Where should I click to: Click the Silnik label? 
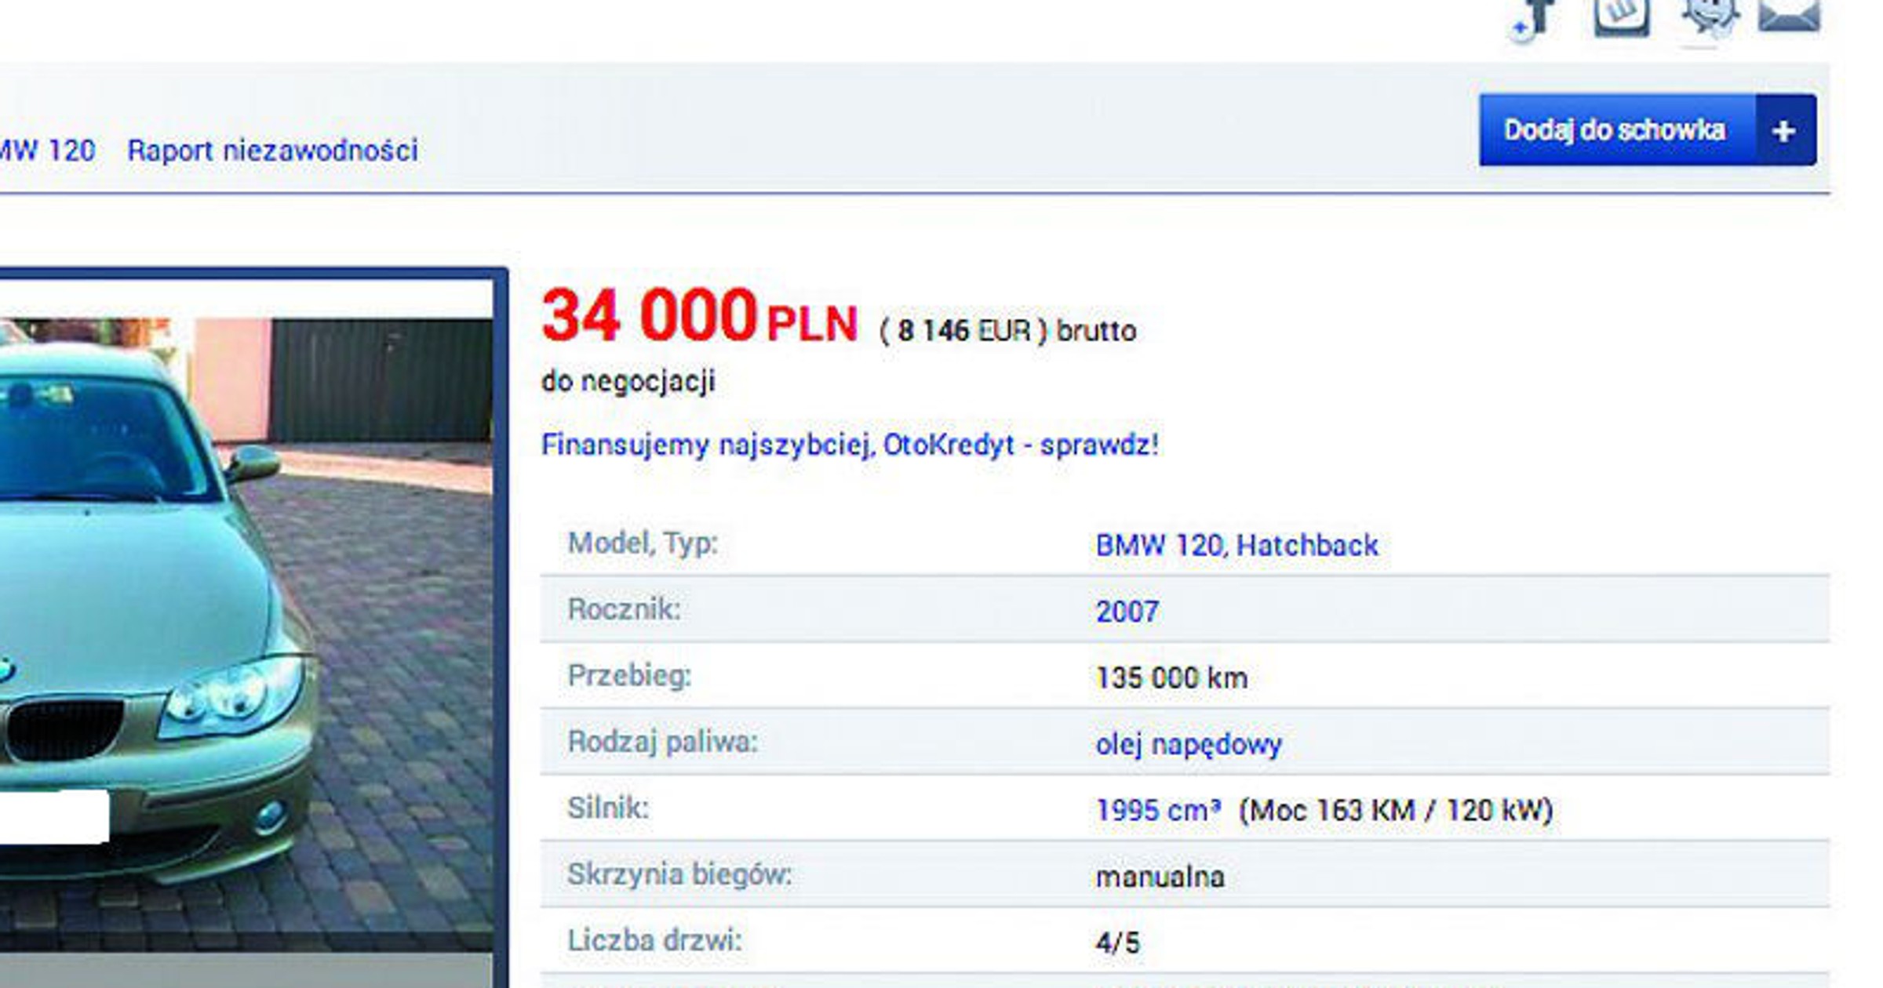point(608,808)
